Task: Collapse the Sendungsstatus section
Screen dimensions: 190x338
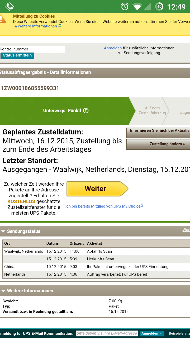Action: click(x=3, y=231)
